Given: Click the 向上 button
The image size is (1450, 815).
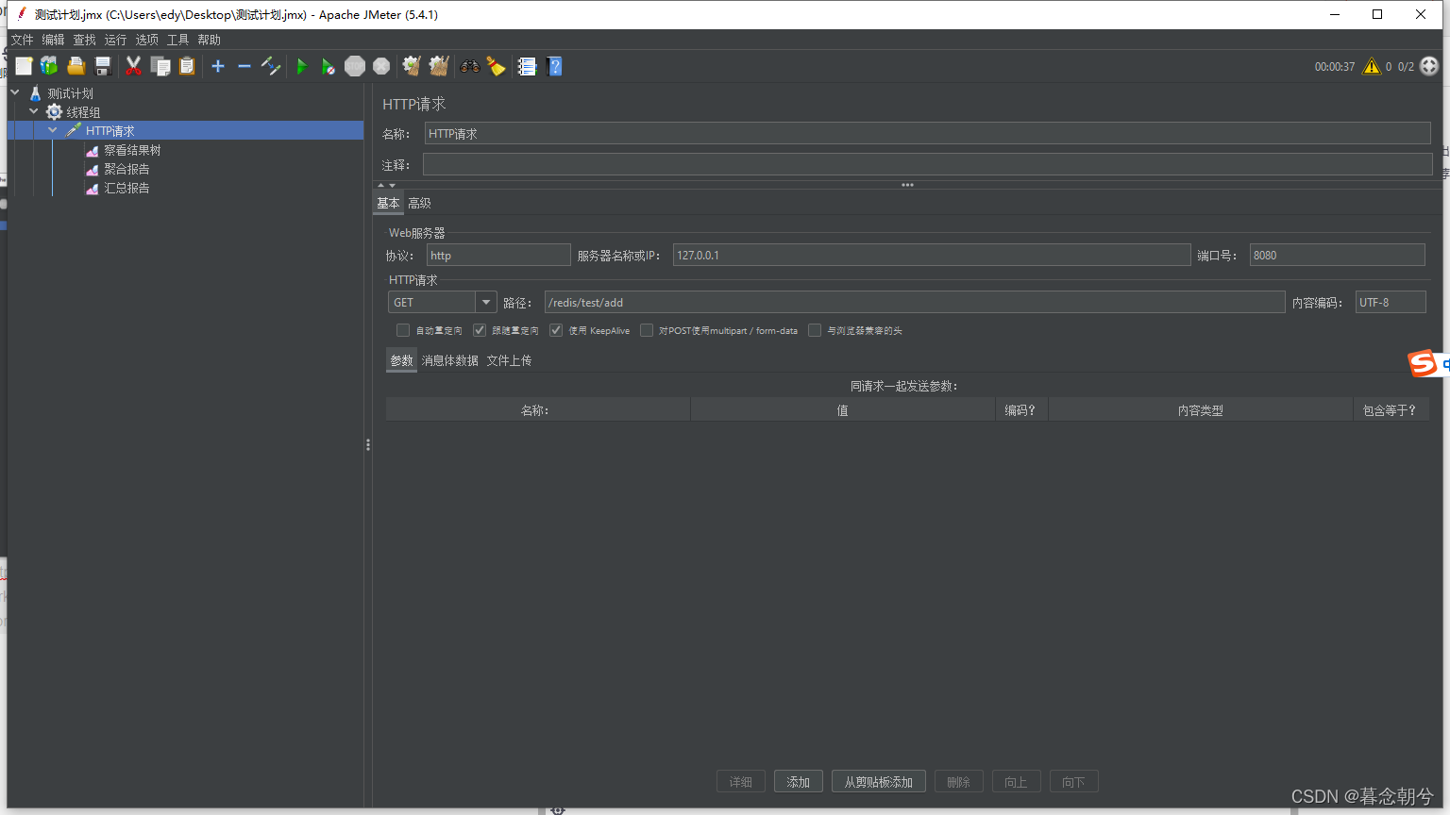Looking at the screenshot, I should pyautogui.click(x=1016, y=782).
